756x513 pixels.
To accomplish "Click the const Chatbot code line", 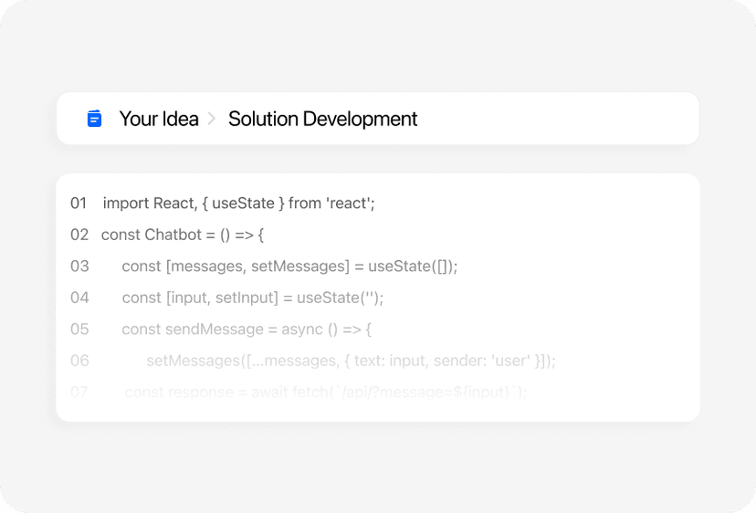I will (183, 235).
